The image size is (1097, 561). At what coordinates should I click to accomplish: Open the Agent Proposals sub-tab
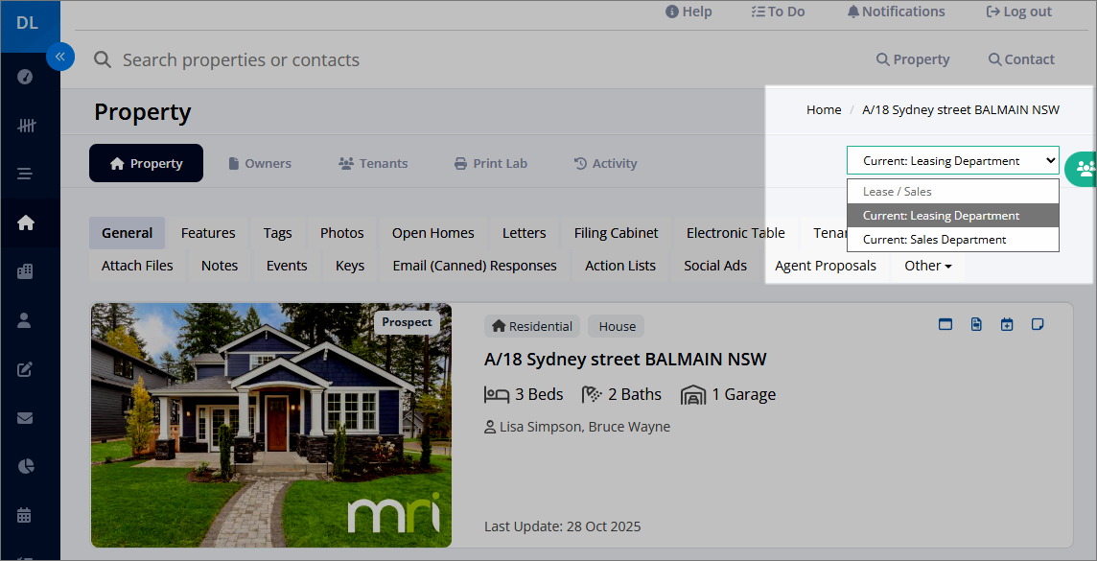(x=826, y=266)
